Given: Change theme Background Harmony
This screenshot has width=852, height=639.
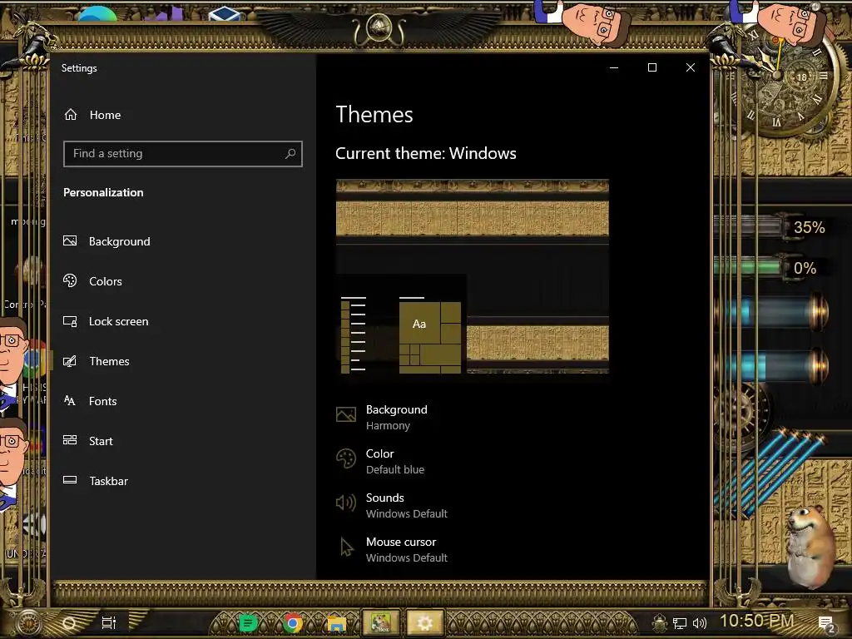Looking at the screenshot, I should click(x=397, y=418).
